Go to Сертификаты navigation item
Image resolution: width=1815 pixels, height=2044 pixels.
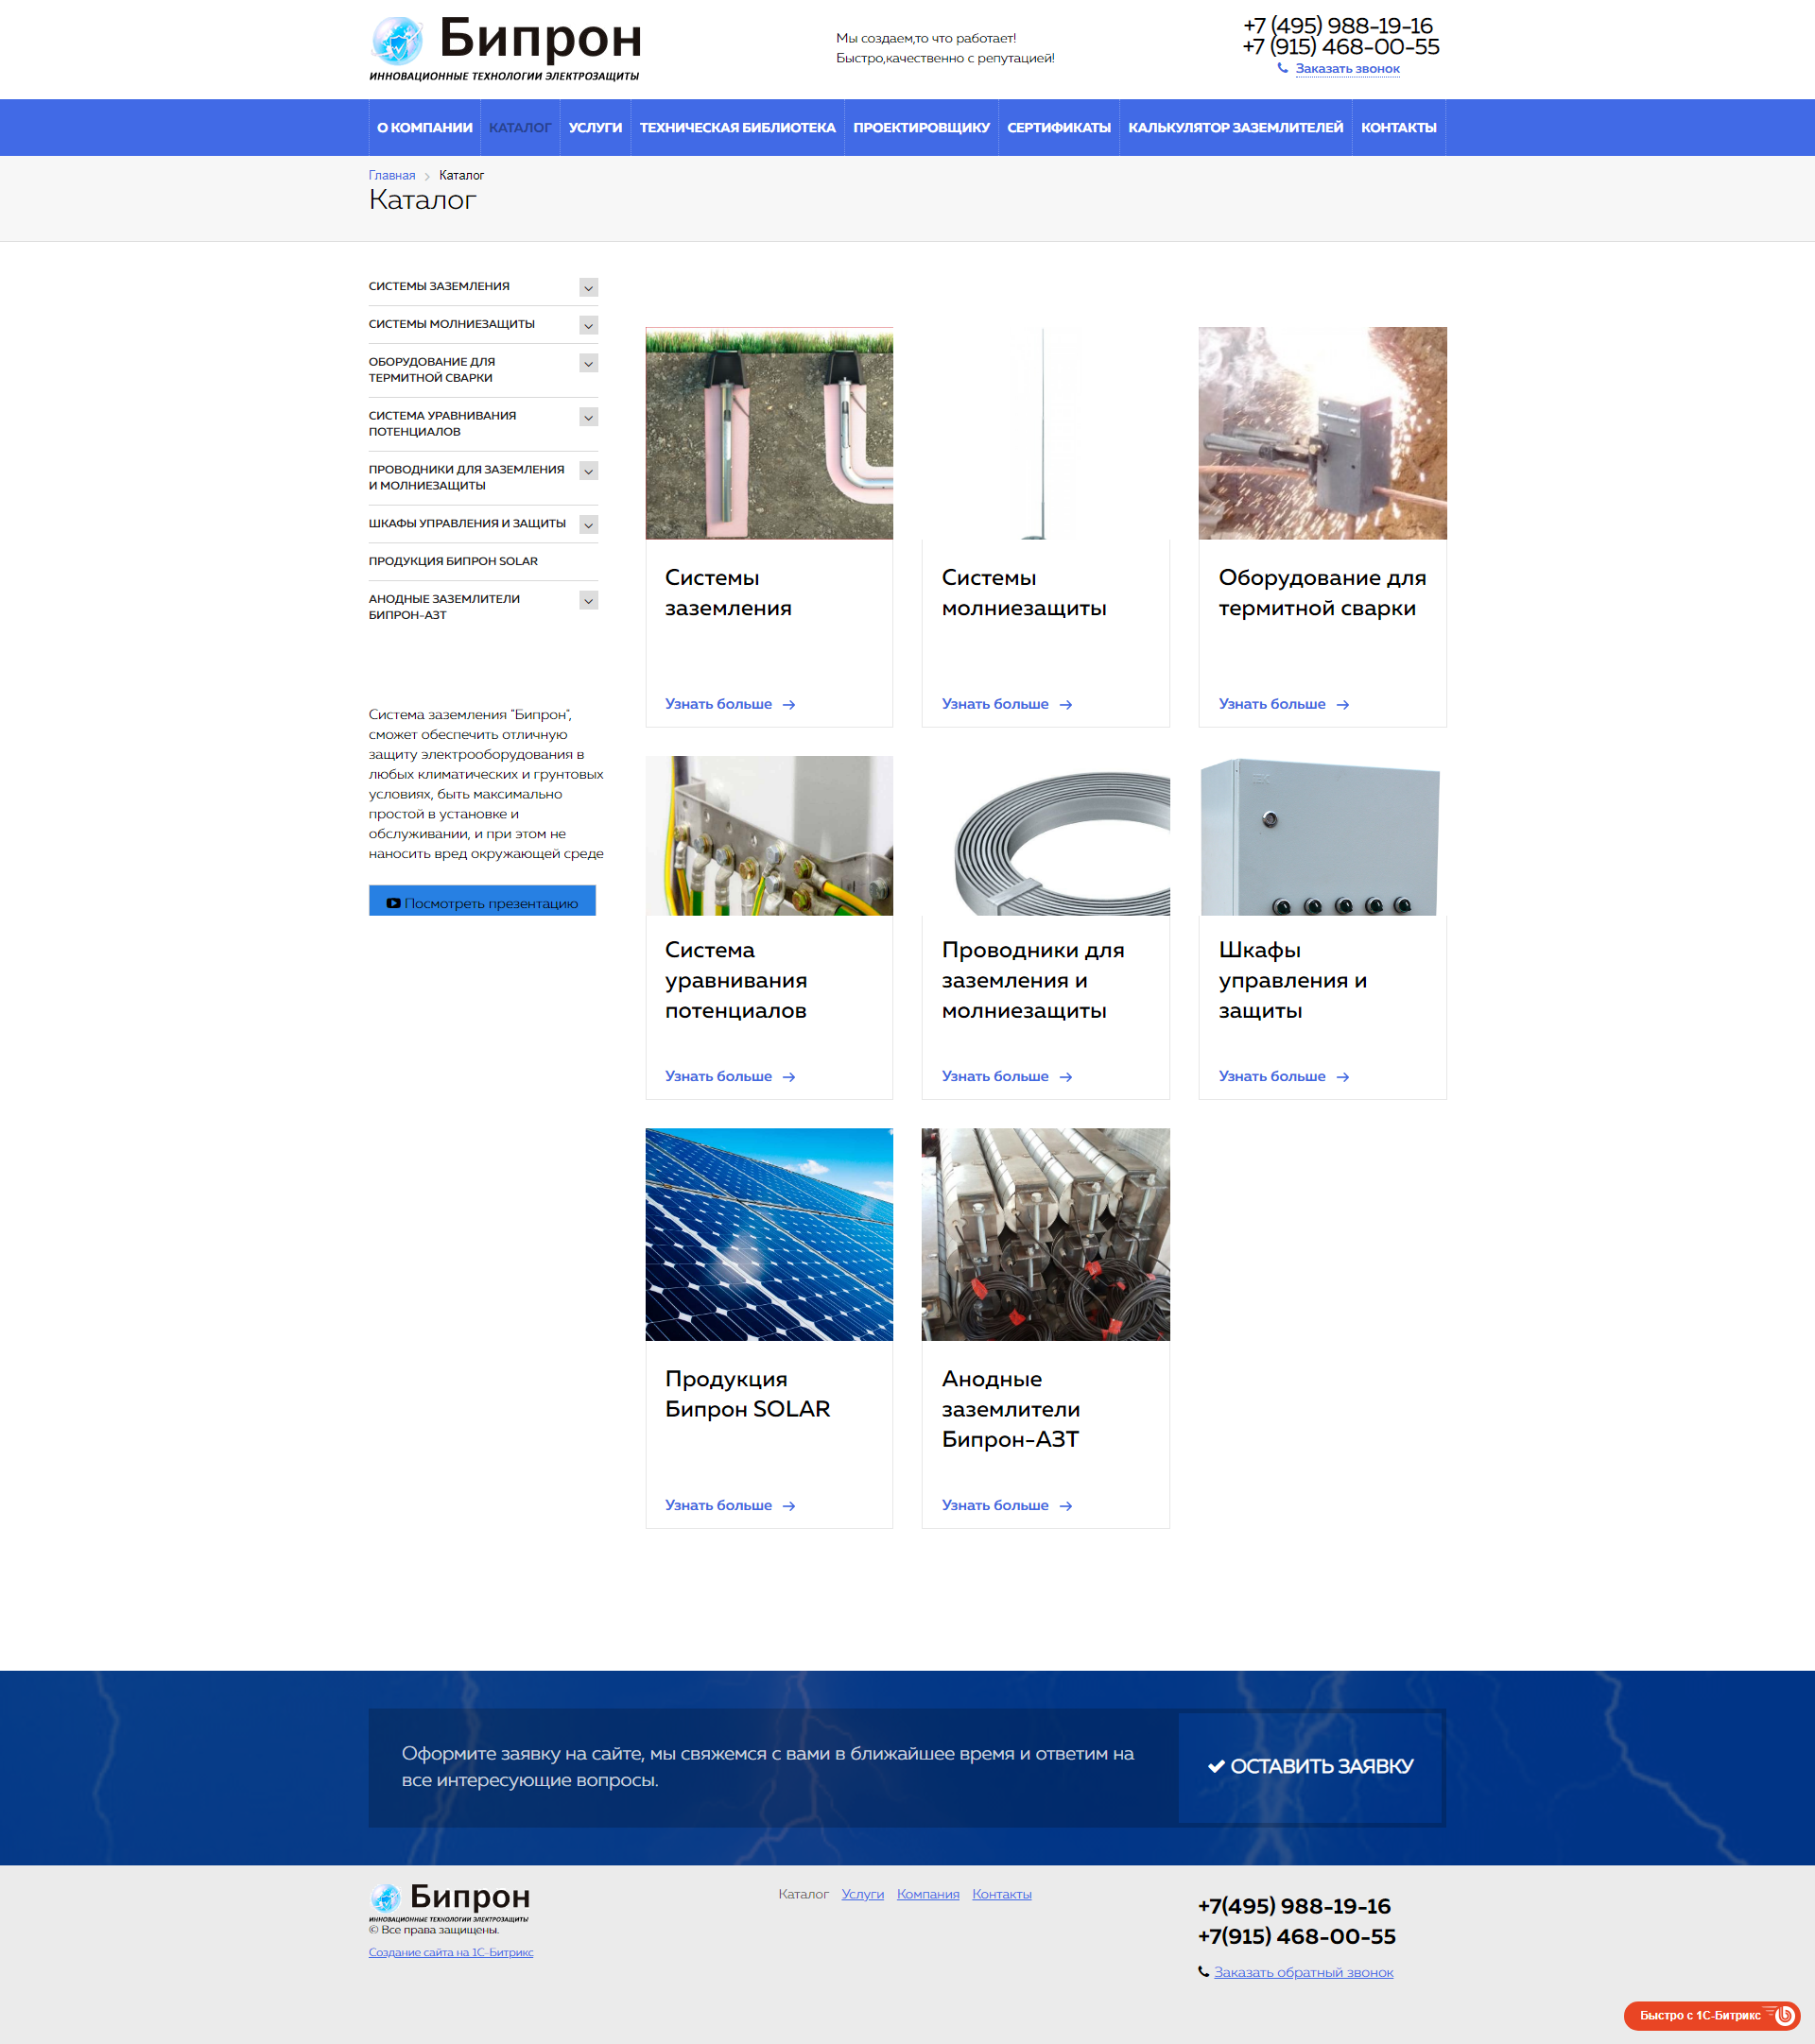[x=1059, y=128]
